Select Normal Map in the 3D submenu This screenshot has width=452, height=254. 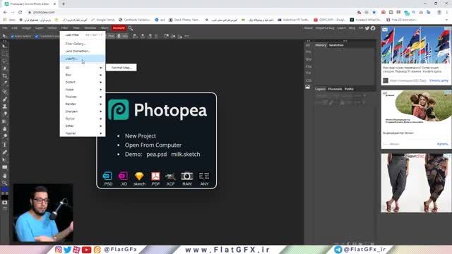click(x=121, y=68)
